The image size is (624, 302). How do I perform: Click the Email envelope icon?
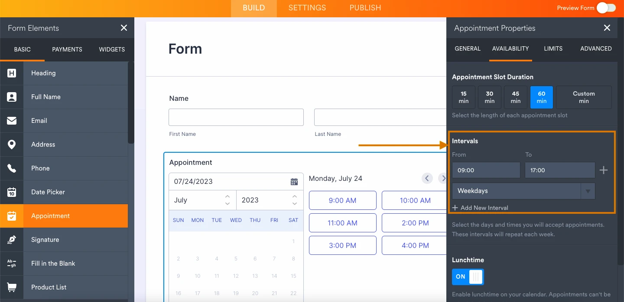click(12, 121)
